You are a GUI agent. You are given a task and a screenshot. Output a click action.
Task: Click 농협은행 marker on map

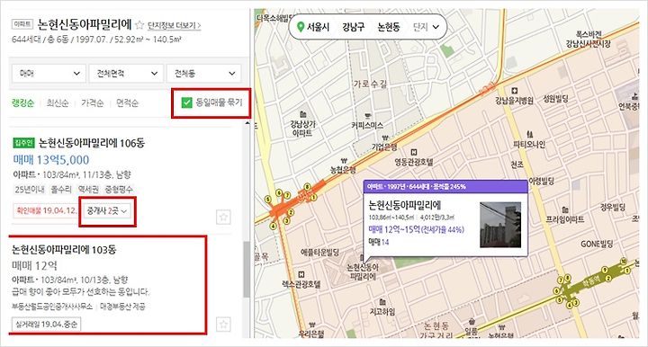click(344, 166)
